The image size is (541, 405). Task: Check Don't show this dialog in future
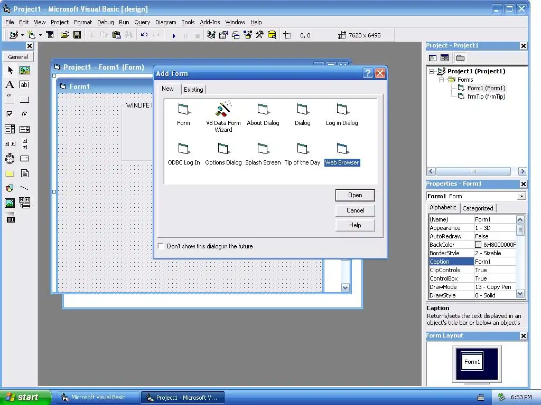click(161, 246)
